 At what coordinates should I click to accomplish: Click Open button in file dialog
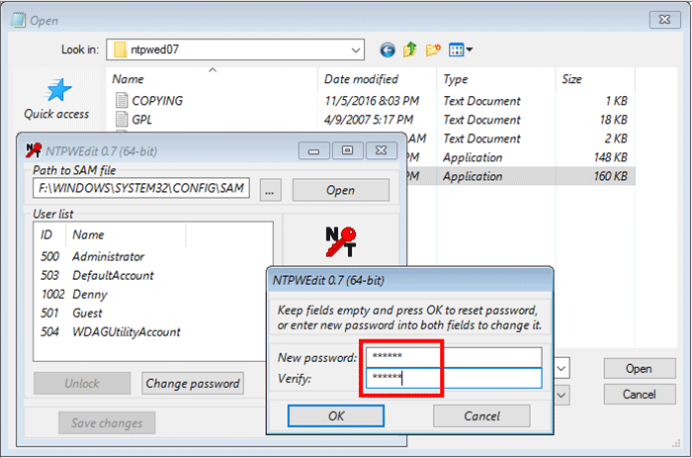639,368
